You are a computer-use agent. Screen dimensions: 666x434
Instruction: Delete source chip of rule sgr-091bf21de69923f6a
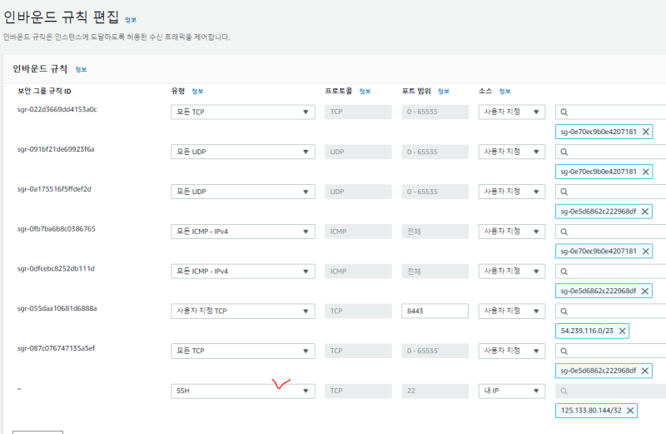pos(645,172)
